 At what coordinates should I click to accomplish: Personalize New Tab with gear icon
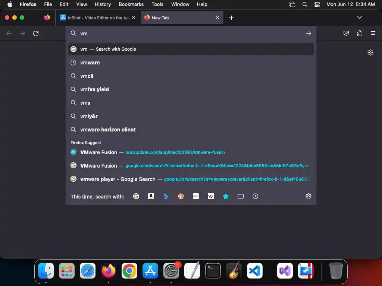point(370,53)
